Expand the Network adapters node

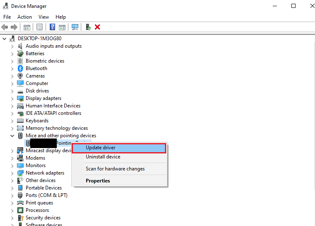point(12,173)
